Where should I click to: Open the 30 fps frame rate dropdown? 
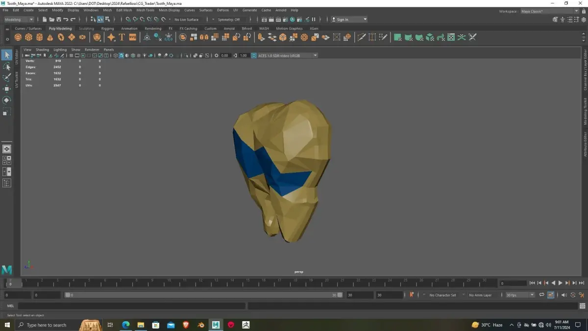click(520, 295)
